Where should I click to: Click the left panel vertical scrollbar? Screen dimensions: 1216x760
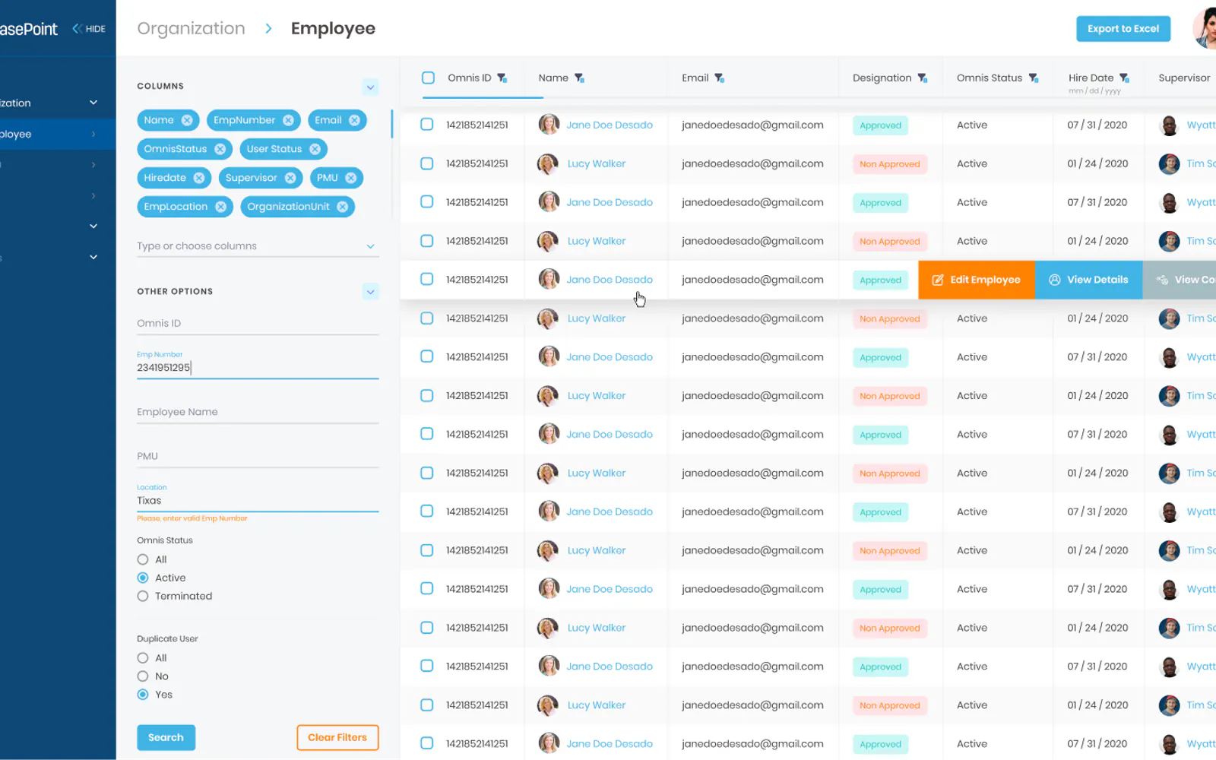tap(392, 124)
